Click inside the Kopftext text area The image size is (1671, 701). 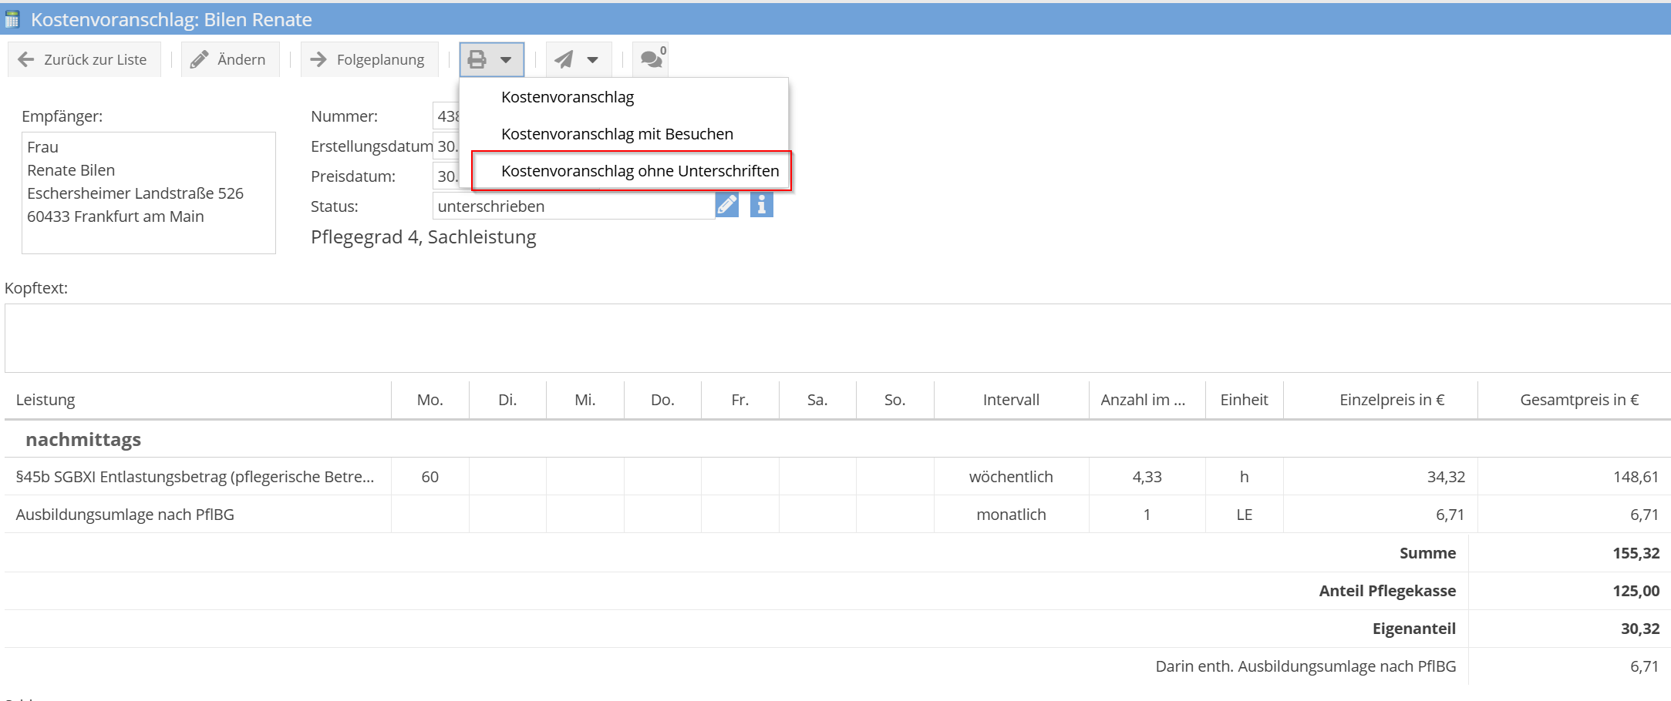pos(837,338)
